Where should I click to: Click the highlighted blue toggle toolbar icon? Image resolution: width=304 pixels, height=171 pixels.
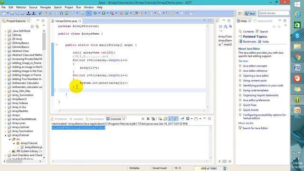coord(89,13)
